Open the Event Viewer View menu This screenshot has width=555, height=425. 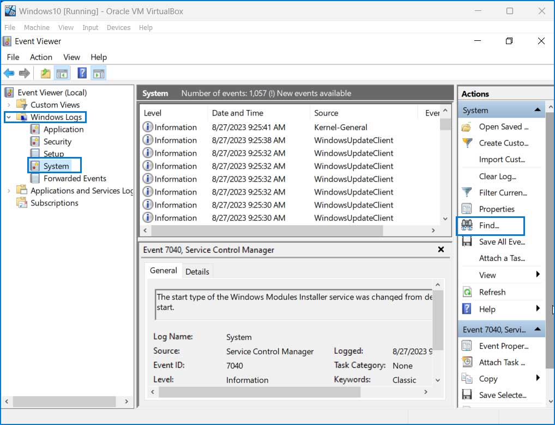pos(71,57)
